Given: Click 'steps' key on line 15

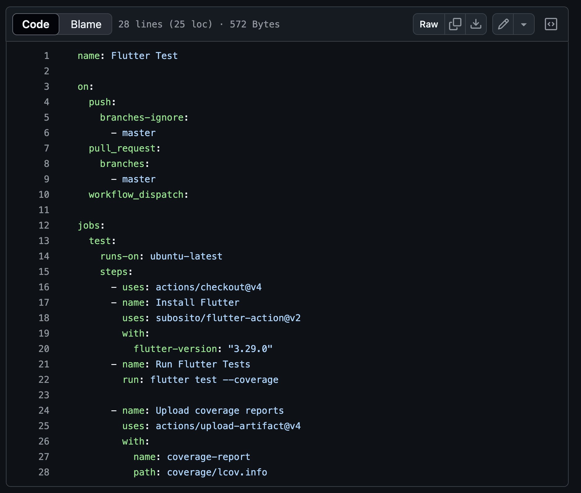Looking at the screenshot, I should 114,272.
